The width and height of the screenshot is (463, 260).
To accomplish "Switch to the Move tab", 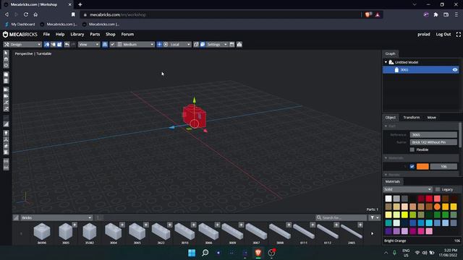I will click(431, 117).
